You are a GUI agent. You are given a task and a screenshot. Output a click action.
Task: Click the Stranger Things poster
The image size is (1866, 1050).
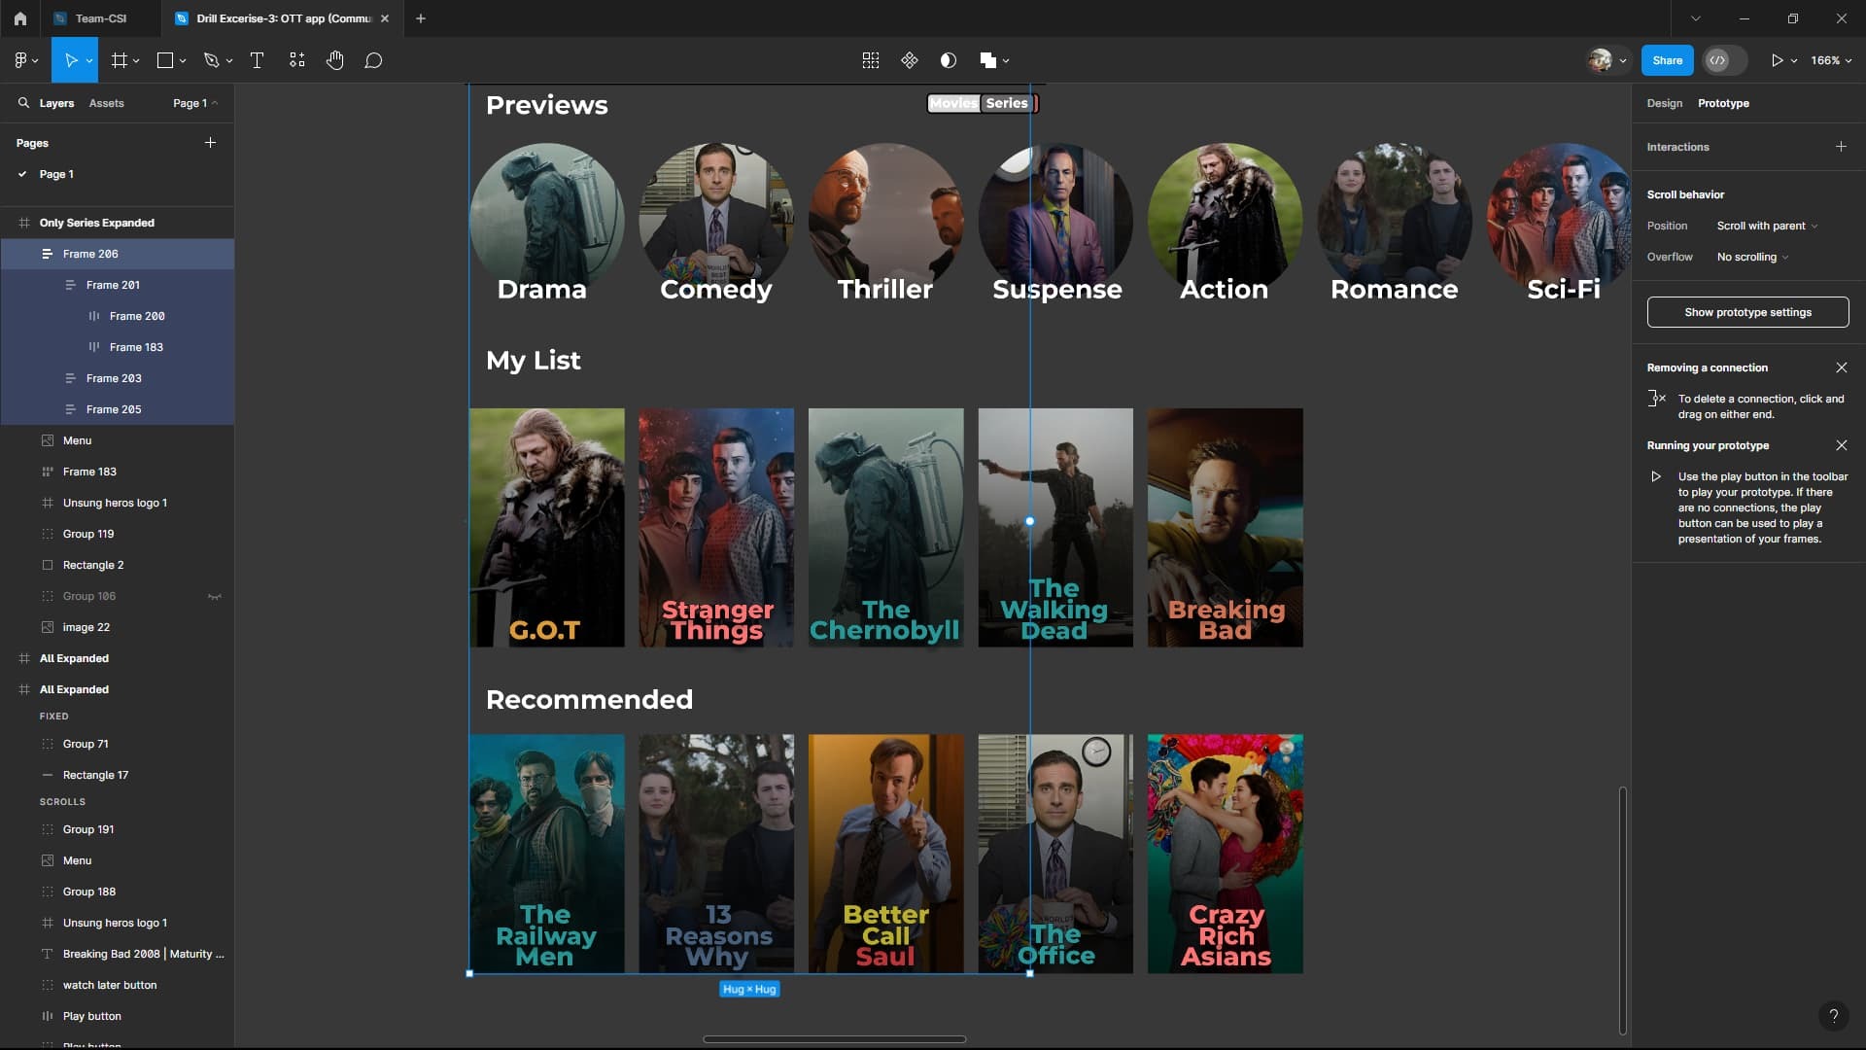point(716,528)
